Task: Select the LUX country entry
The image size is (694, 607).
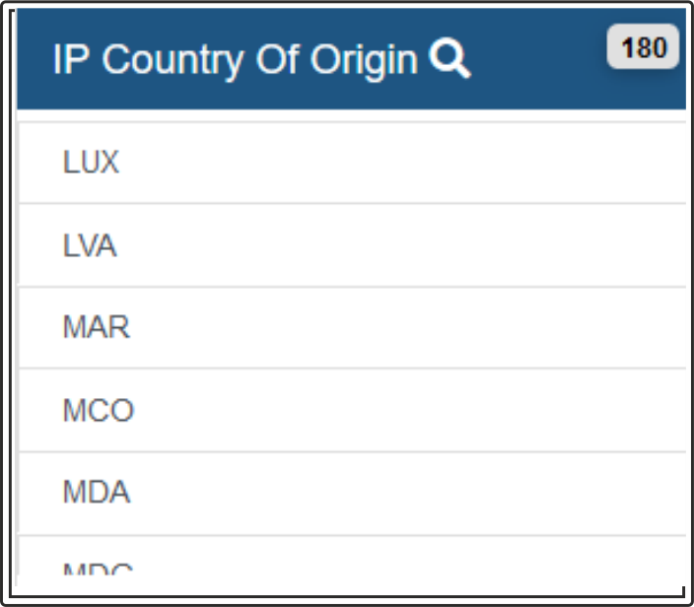Action: click(352, 163)
